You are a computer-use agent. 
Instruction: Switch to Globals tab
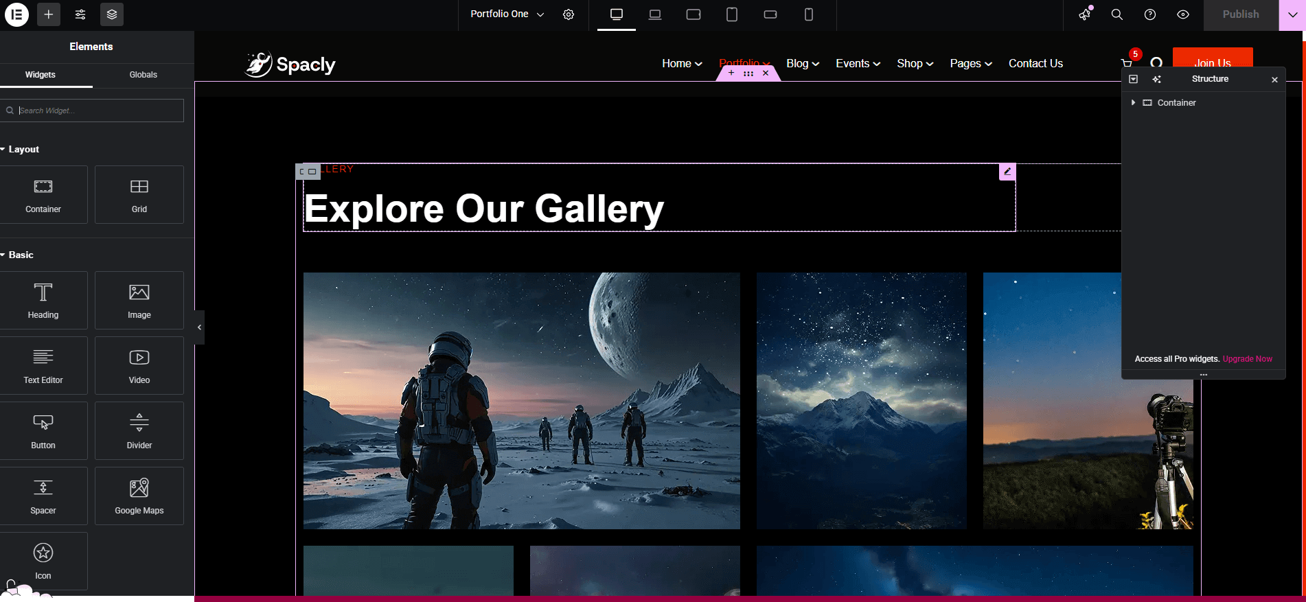point(144,75)
